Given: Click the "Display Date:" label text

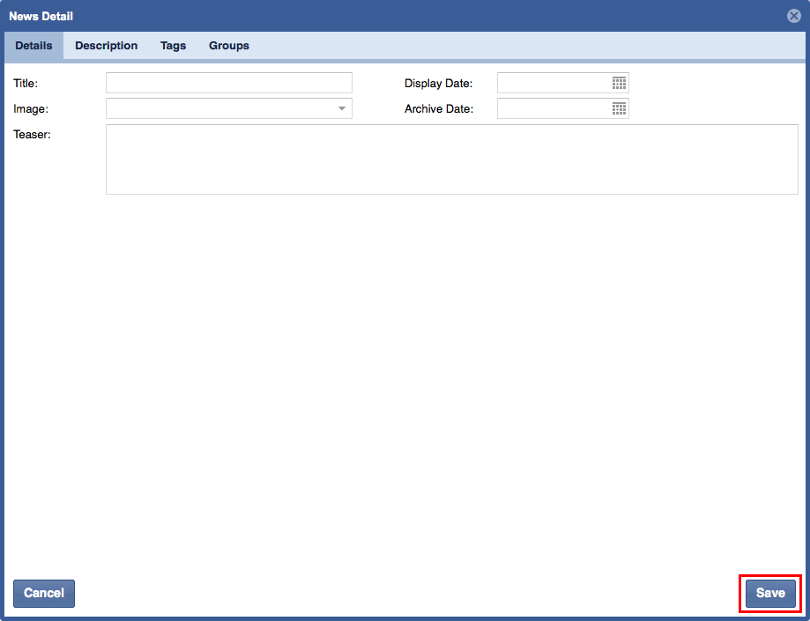Looking at the screenshot, I should pos(438,84).
